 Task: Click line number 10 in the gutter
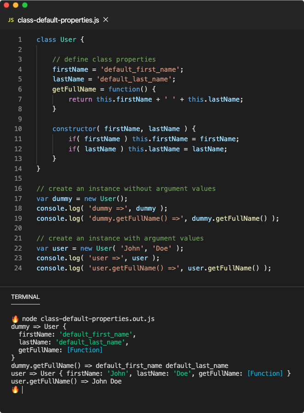pos(17,129)
